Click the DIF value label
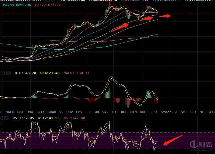 tap(25, 73)
